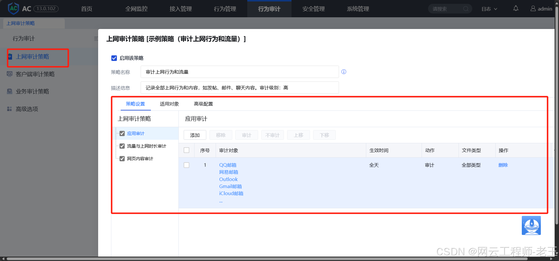Click the 全部类型 cell in row 1
This screenshot has width=559, height=261.
471,165
